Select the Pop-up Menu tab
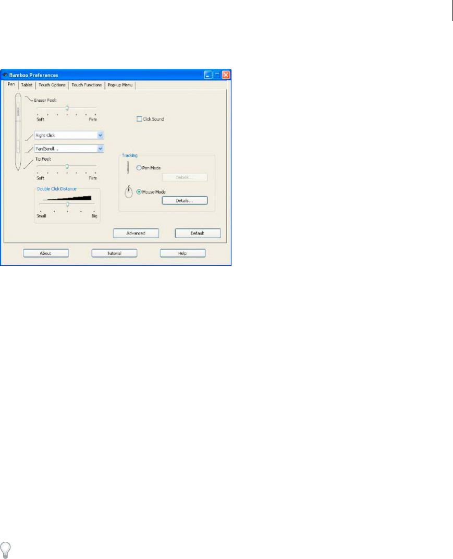 click(120, 85)
